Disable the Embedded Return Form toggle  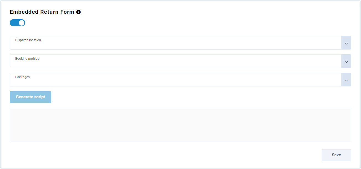(x=17, y=23)
